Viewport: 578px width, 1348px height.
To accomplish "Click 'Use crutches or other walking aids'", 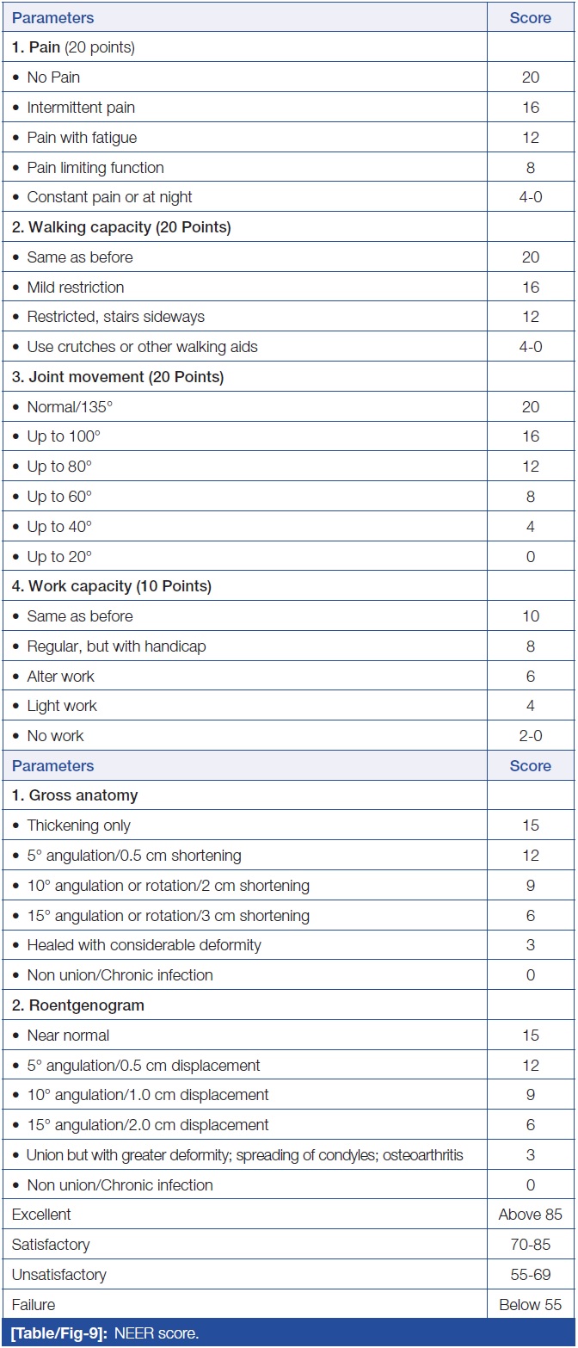I will 142,347.
